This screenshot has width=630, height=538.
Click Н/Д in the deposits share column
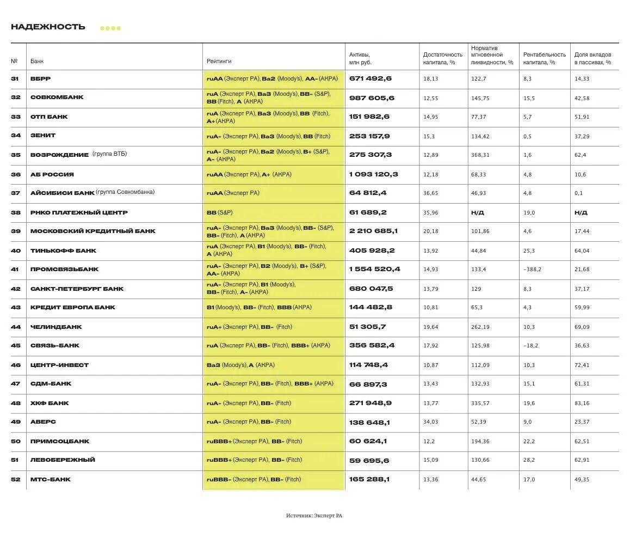[581, 213]
